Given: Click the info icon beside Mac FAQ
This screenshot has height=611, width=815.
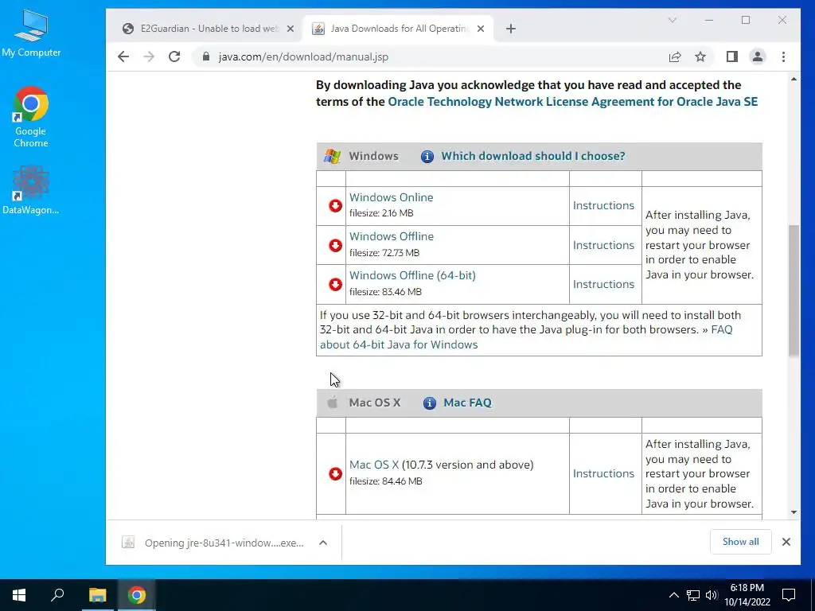Looking at the screenshot, I should tap(429, 403).
